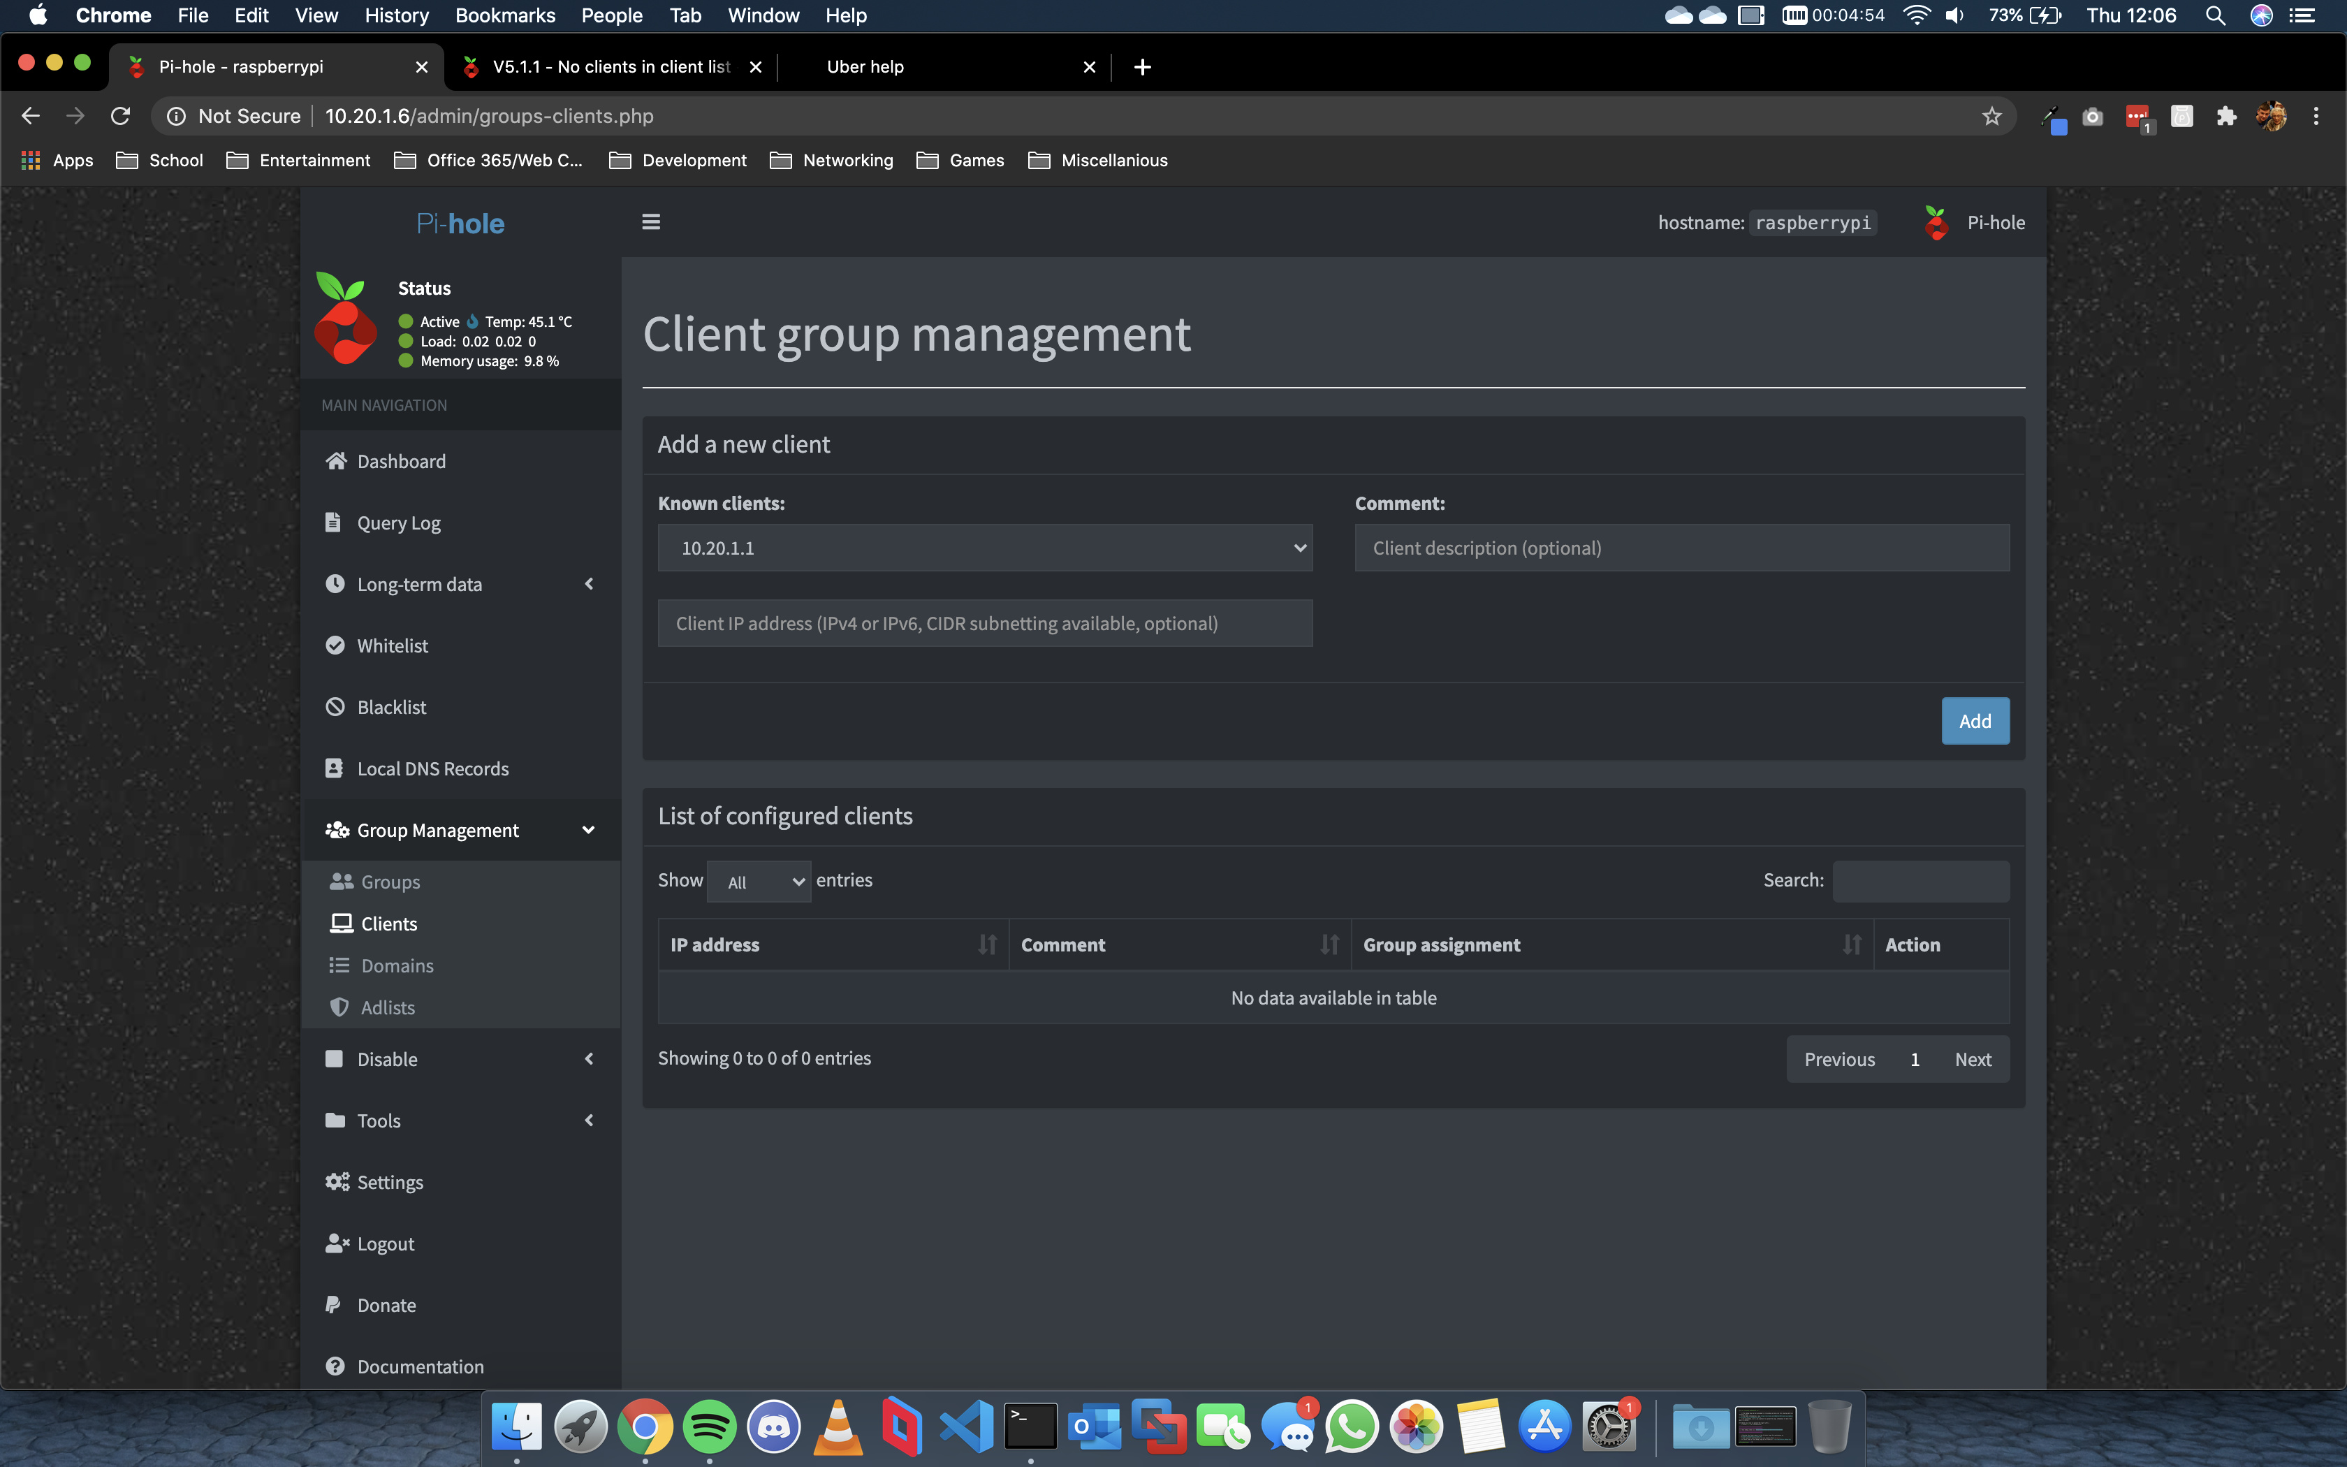
Task: Open Query Log from sidebar
Action: pos(399,523)
